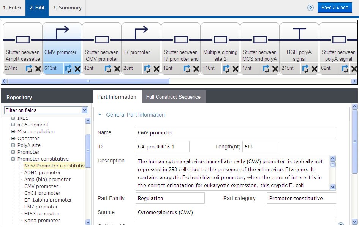Switch to Full Construct Sequence tab

pyautogui.click(x=173, y=97)
